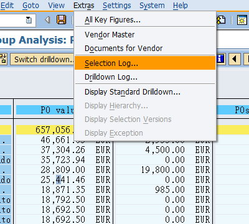Screen dimensions: 249x224
Task: Click the hierarchy drilldown icon left of Switch drilldown
Action: tap(4, 59)
